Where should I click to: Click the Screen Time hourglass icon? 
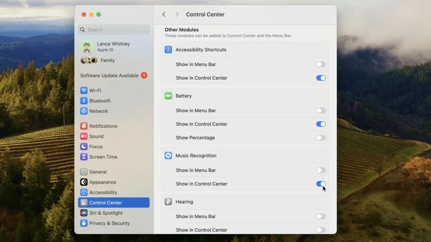(84, 157)
